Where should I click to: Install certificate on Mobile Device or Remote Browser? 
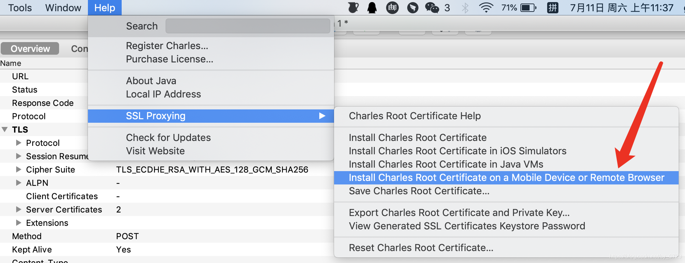click(506, 178)
